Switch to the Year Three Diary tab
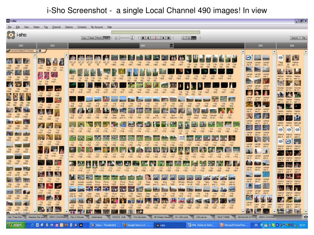This screenshot has height=235, width=314. tap(15, 217)
